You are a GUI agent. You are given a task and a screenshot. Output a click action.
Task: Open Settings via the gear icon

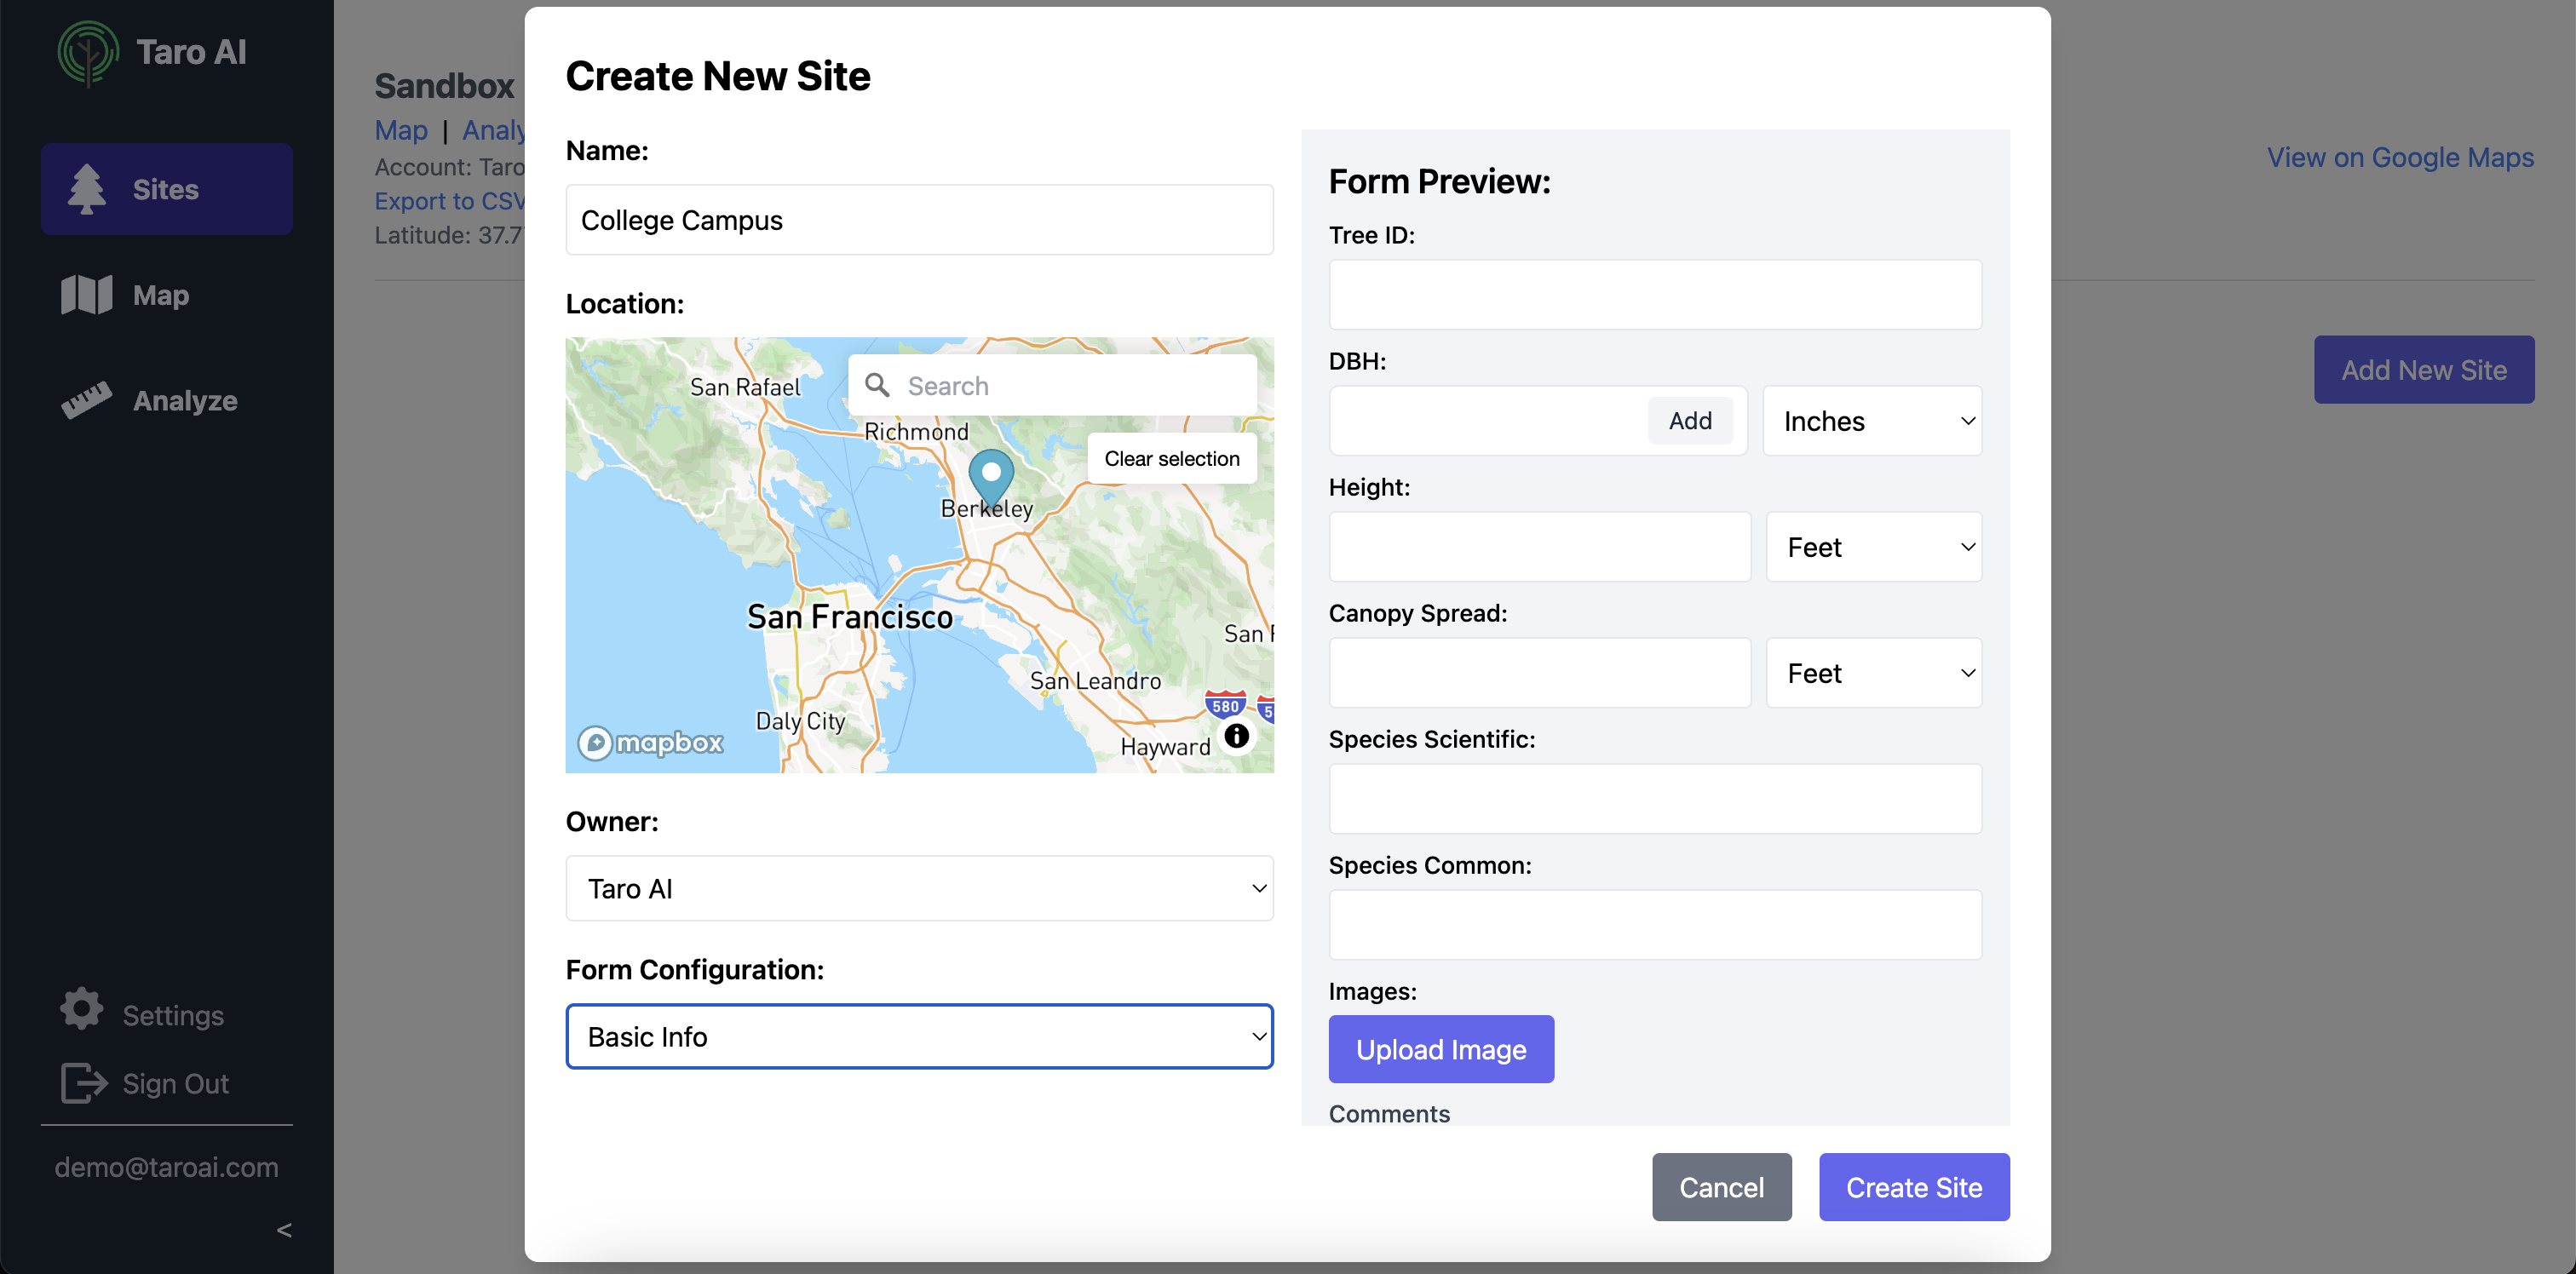tap(80, 1009)
